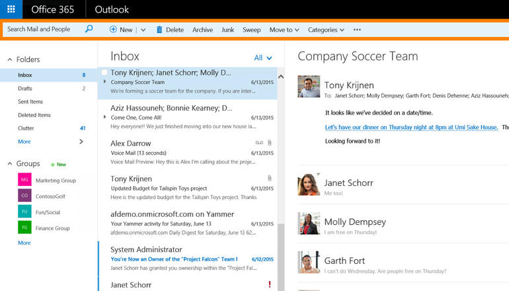Click Archive in the toolbar
The height and width of the screenshot is (291, 509).
click(x=202, y=30)
